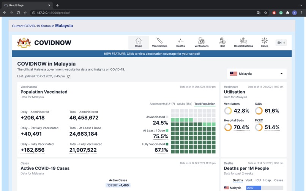Select the Hosp. tab in Deaths panel
Screen dimensions: 306x191
pyautogui.click(x=268, y=180)
